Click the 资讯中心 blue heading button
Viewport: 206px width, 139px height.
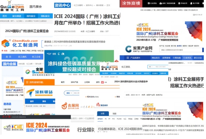(x=63, y=5)
